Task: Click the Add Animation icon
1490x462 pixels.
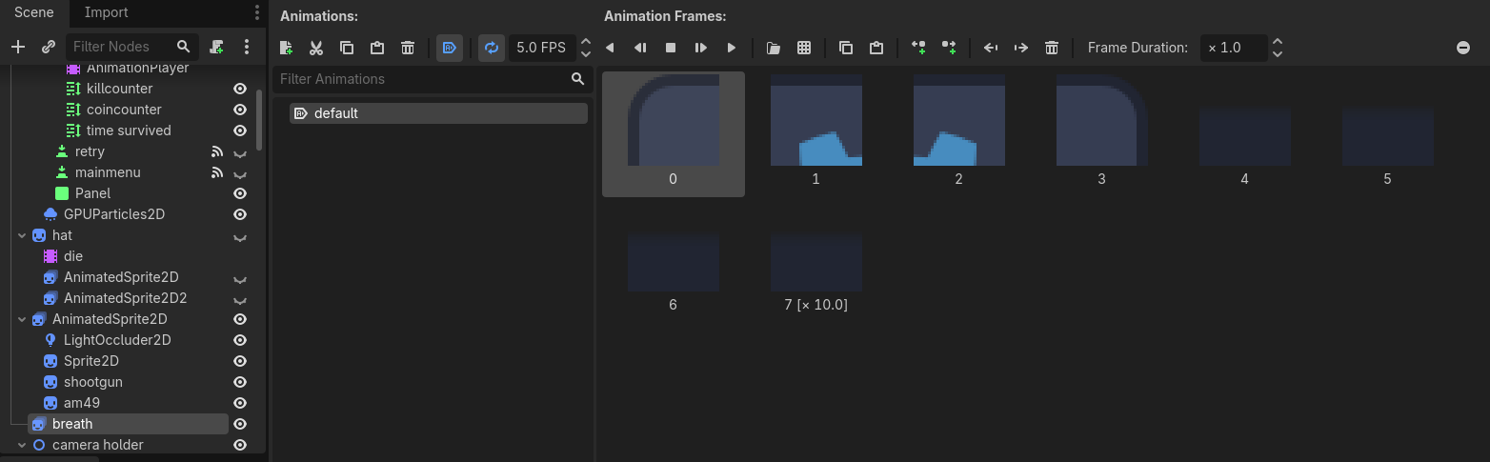Action: tap(286, 48)
